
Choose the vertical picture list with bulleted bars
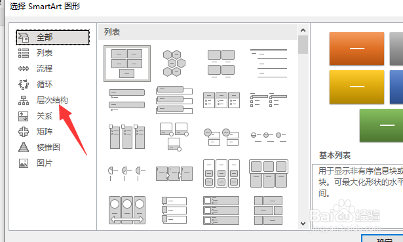pyautogui.click(x=221, y=211)
